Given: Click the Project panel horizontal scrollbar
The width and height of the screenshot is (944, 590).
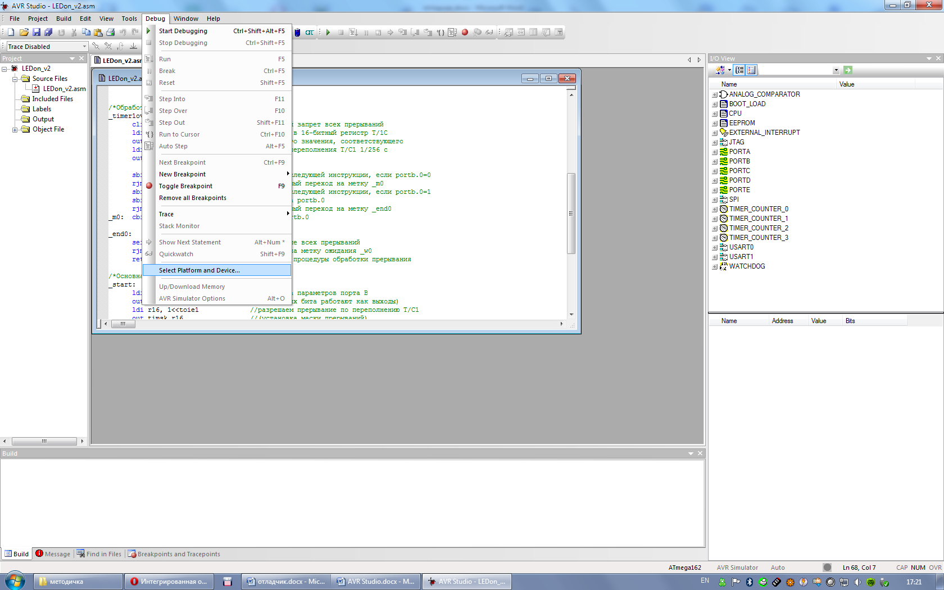Looking at the screenshot, I should click(44, 441).
